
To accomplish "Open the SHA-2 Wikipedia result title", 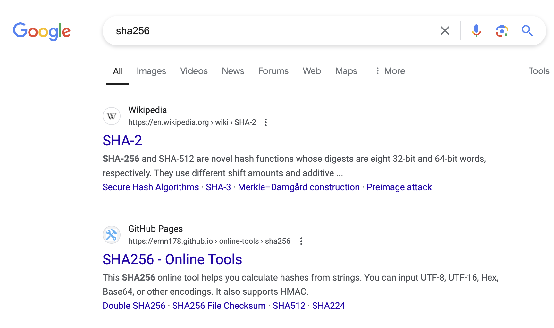I will [x=122, y=141].
